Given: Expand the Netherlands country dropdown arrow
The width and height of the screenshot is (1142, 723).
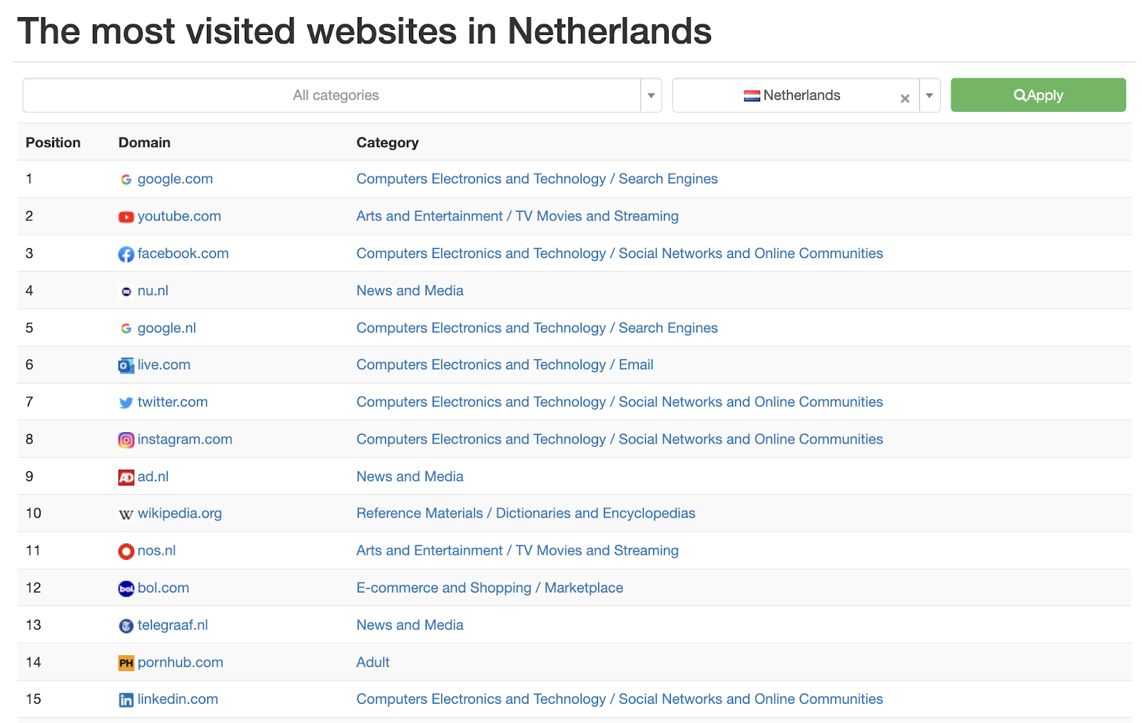Looking at the screenshot, I should click(929, 96).
